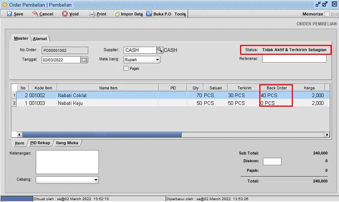Select the Nabati Coklat row name

[72, 96]
